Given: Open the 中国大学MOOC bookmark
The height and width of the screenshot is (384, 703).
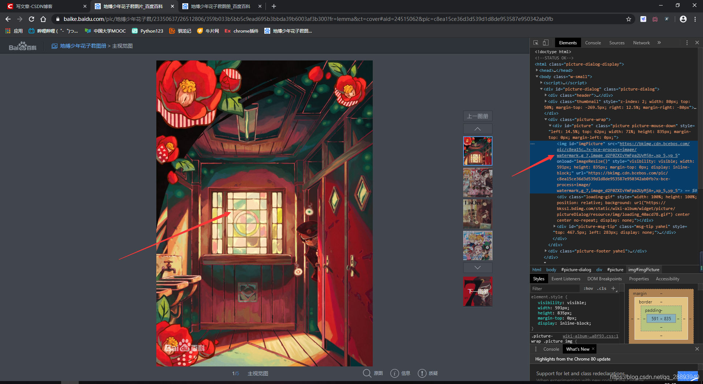Looking at the screenshot, I should [105, 31].
